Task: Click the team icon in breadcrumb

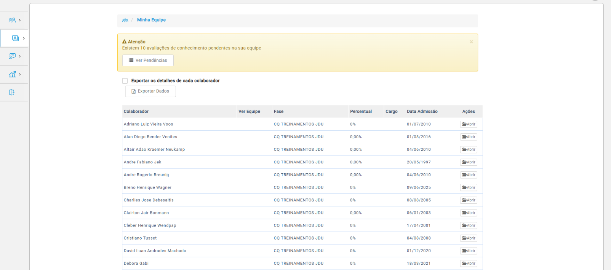Action: coord(125,20)
